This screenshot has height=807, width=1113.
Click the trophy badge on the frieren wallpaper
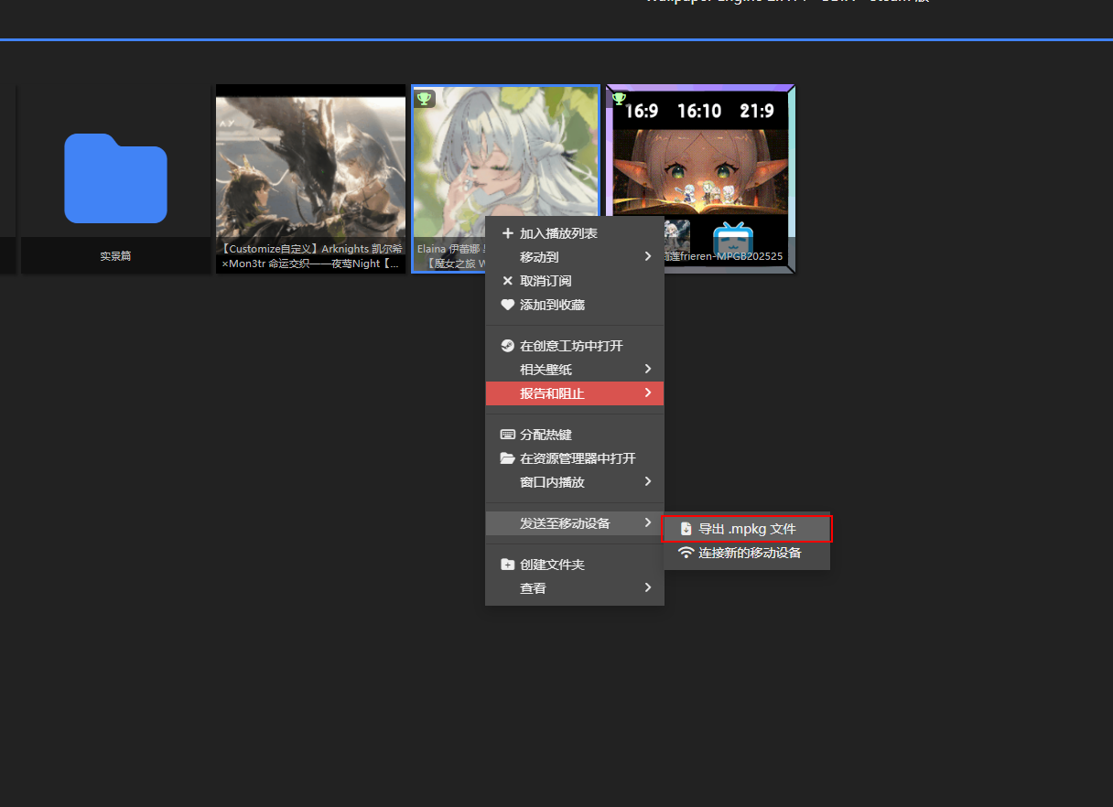coord(619,98)
